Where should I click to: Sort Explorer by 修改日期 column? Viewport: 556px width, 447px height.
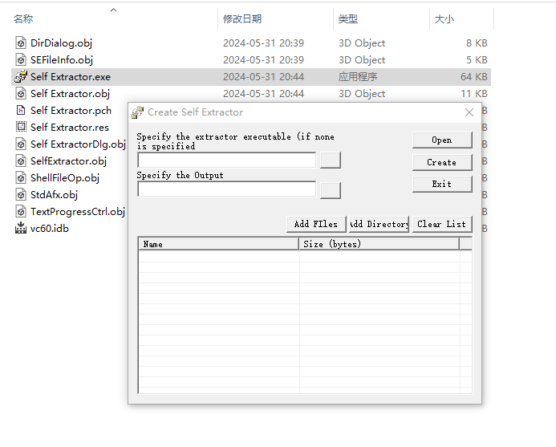242,18
